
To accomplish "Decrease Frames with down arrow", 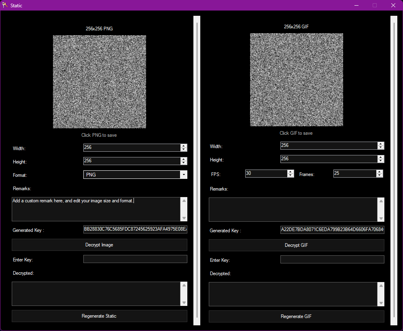I will coord(380,175).
